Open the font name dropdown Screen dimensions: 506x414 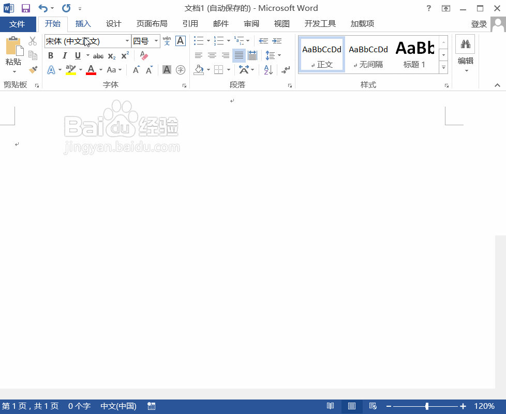(x=127, y=41)
